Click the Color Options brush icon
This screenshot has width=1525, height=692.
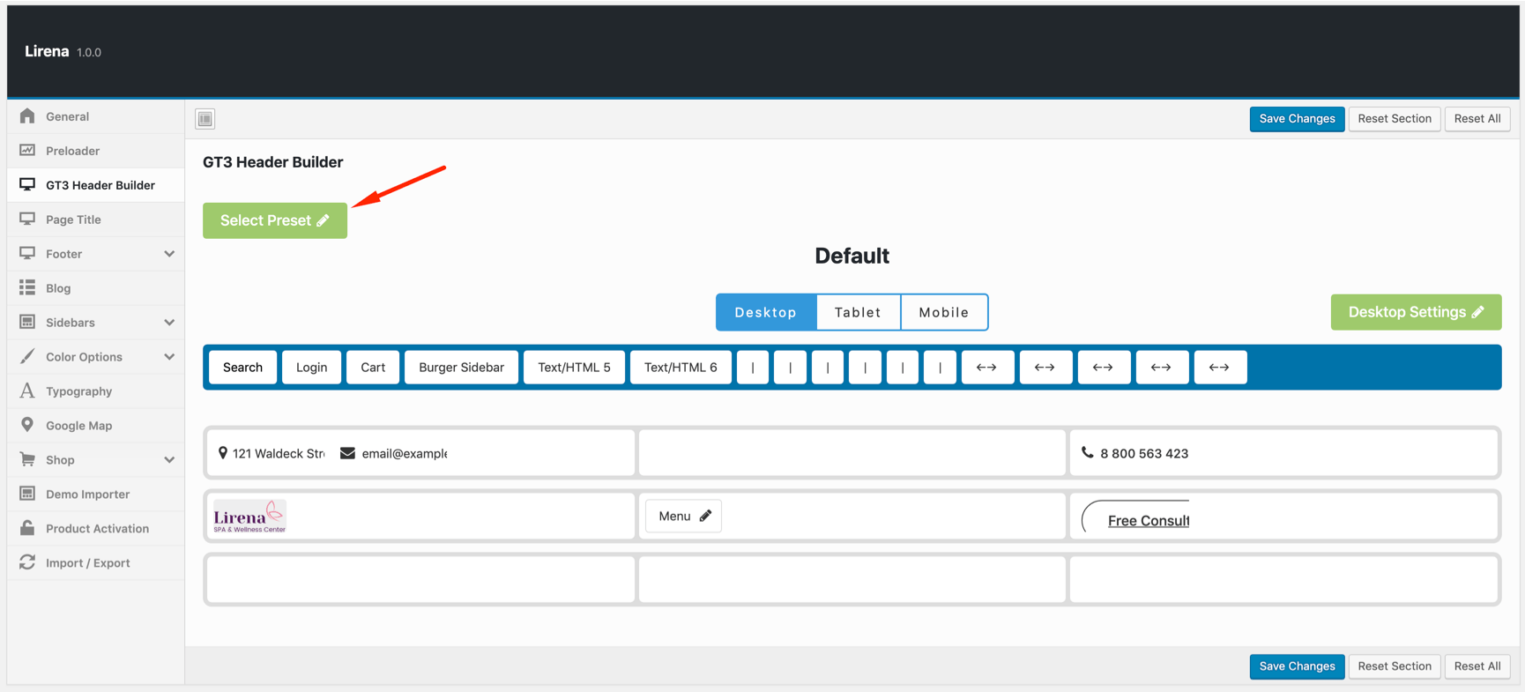point(27,356)
